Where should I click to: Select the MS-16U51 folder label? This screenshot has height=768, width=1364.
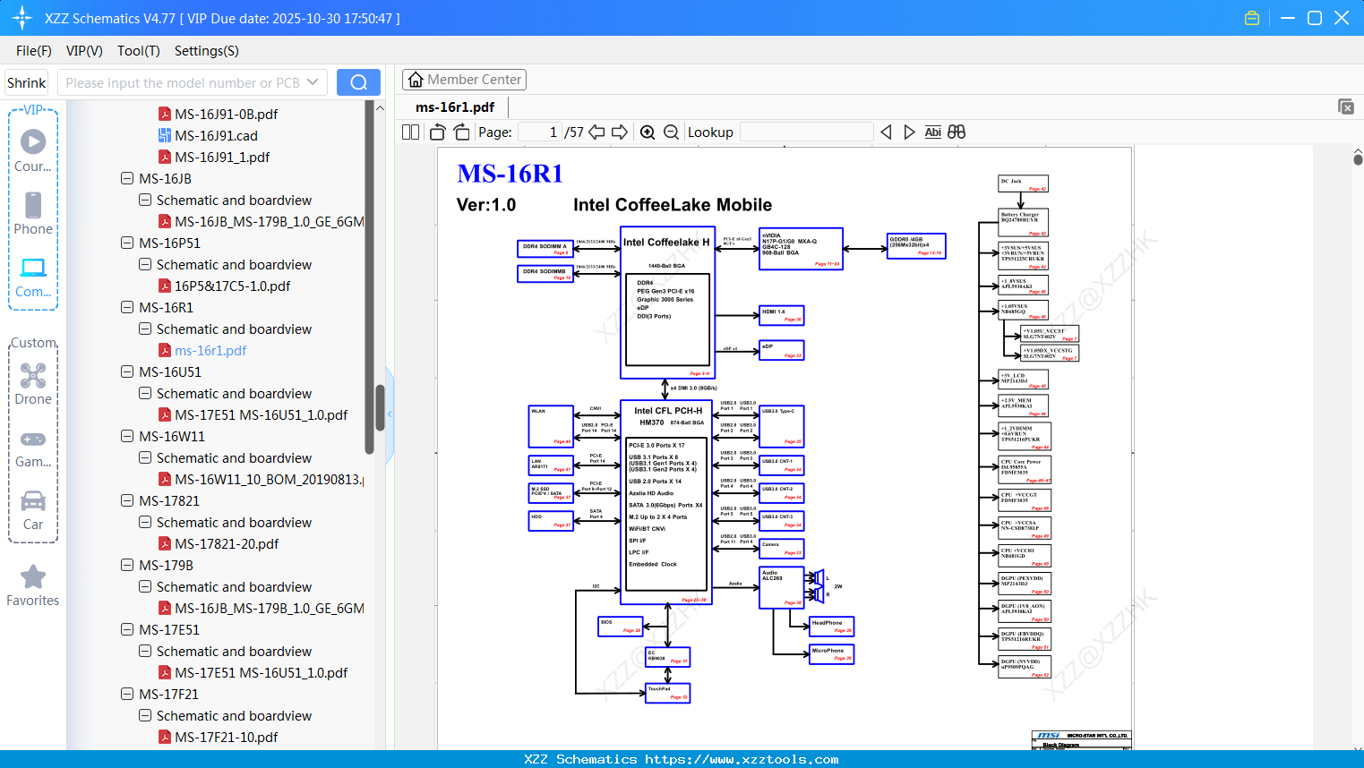point(170,372)
